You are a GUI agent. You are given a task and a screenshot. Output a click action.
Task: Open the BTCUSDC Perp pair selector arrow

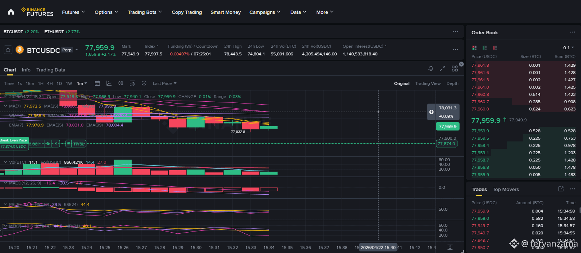click(77, 50)
